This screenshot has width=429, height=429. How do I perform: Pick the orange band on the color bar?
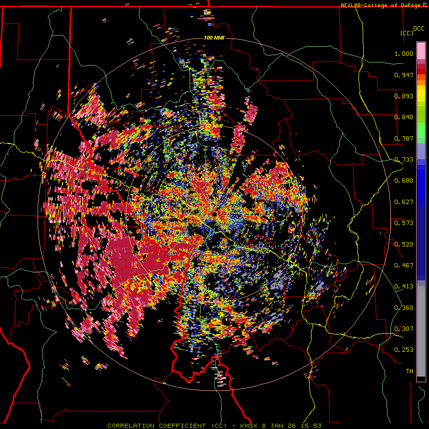(x=421, y=82)
